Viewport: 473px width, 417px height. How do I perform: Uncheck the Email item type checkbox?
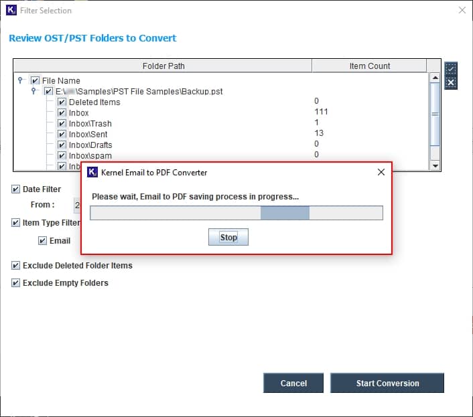(x=42, y=241)
